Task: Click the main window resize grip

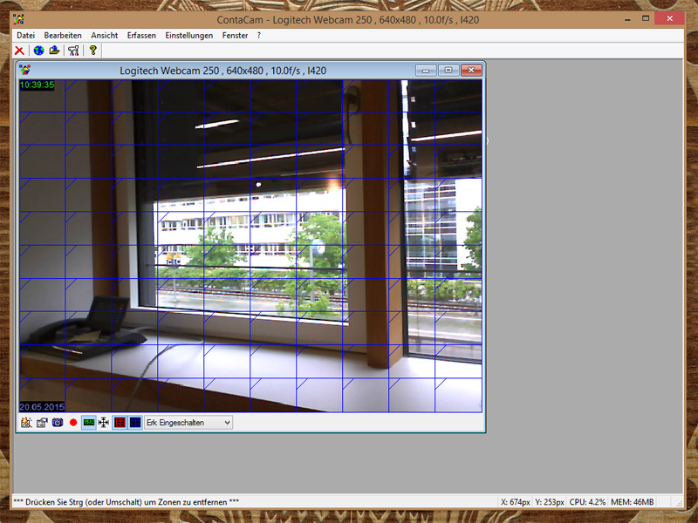Action: (680, 504)
